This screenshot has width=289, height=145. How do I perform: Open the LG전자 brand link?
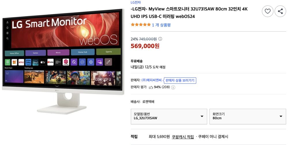136,2
